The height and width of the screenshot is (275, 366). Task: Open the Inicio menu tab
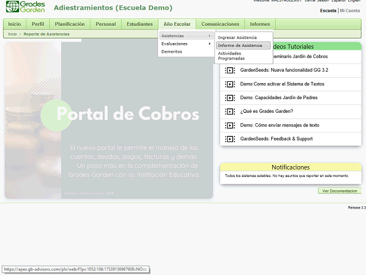click(14, 24)
